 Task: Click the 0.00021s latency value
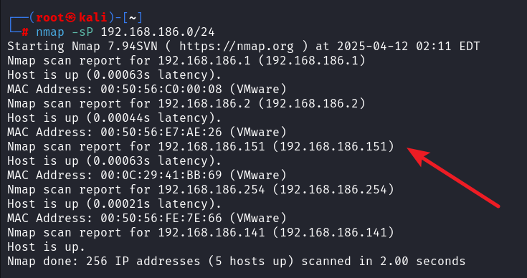coord(121,203)
